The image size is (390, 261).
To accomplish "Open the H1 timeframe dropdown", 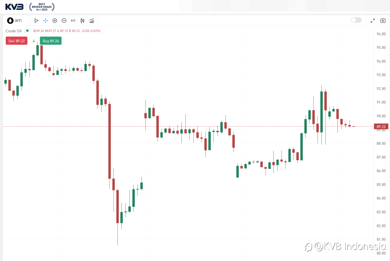I will point(73,21).
